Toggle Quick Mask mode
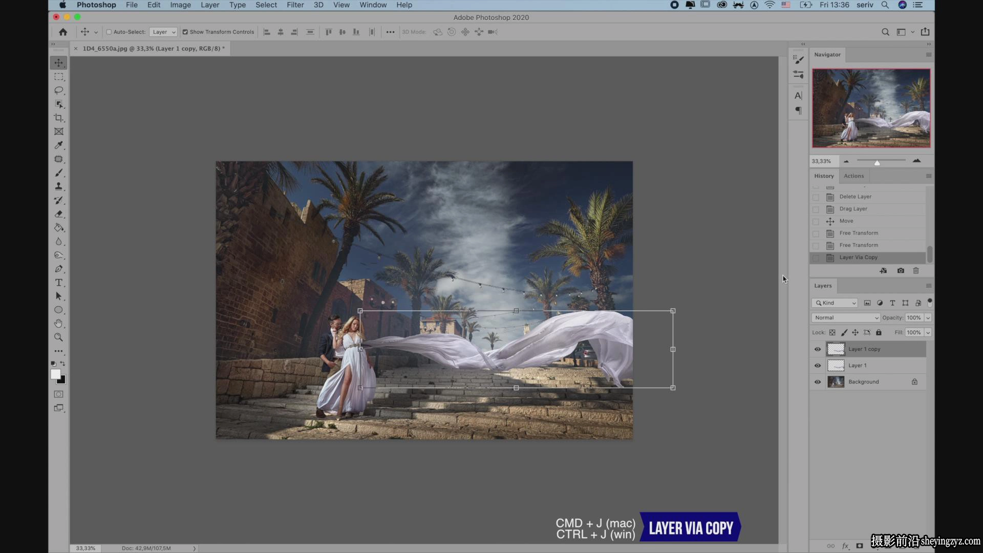Image resolution: width=983 pixels, height=553 pixels. 59,394
